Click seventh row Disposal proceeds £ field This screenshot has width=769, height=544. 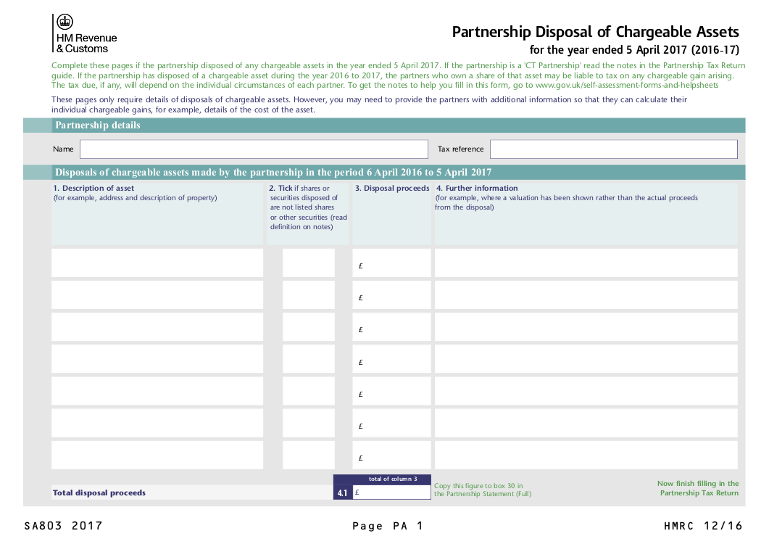tap(392, 455)
